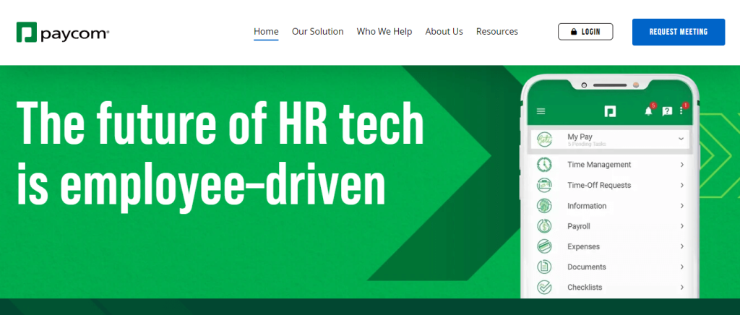Click the Checklists checkmark icon
740x315 pixels.
click(544, 287)
